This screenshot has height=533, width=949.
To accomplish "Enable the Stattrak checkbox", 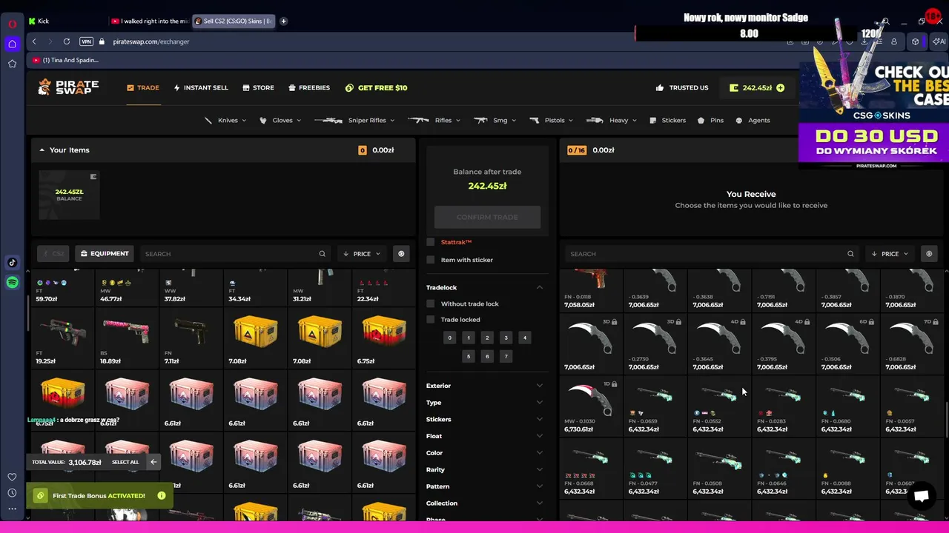I will point(431,242).
